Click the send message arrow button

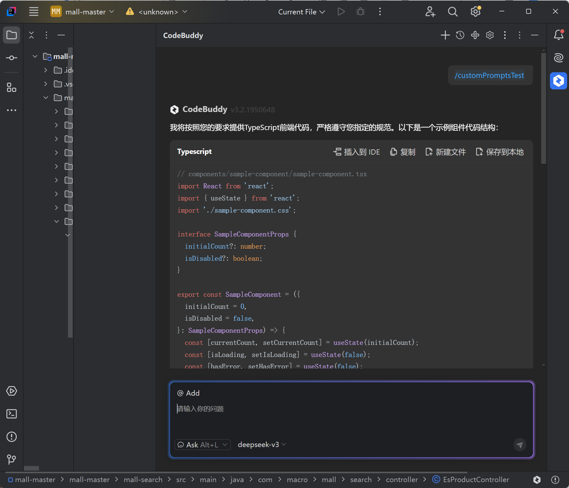coord(520,445)
